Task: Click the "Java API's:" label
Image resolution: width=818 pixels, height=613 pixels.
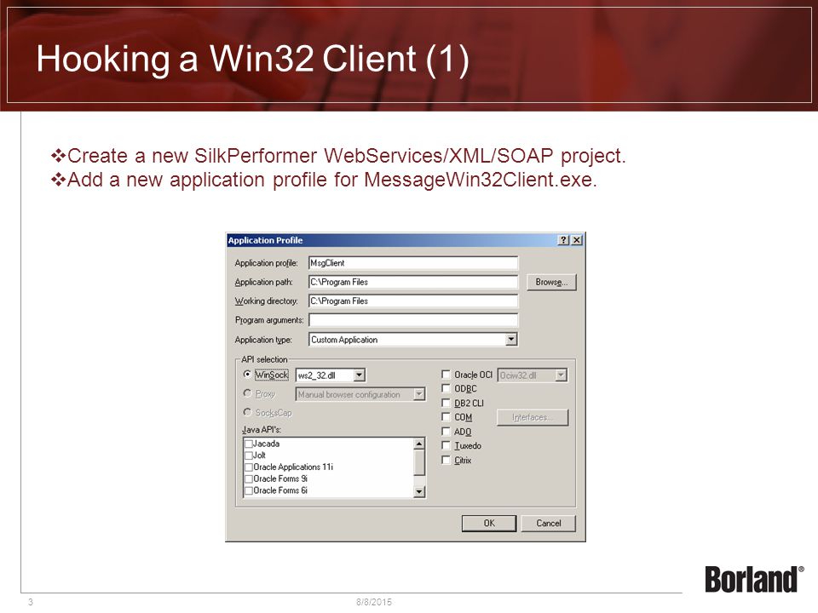Action: pyautogui.click(x=262, y=429)
